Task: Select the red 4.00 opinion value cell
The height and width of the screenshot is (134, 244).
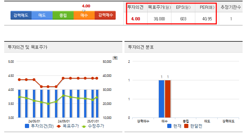Action: tap(136, 19)
